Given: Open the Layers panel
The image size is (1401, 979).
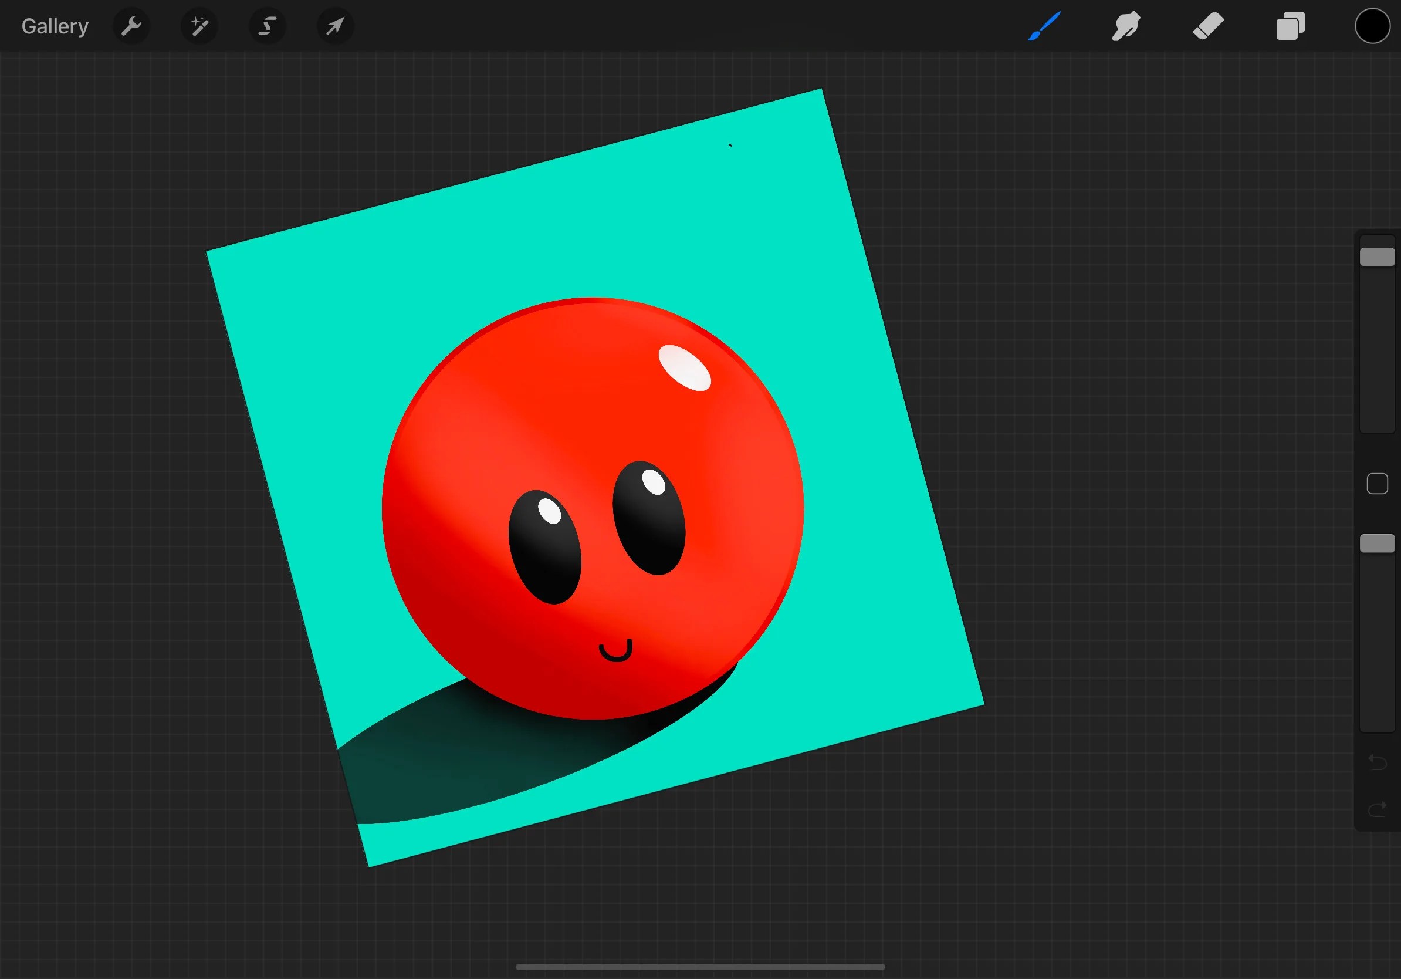Looking at the screenshot, I should pyautogui.click(x=1291, y=26).
